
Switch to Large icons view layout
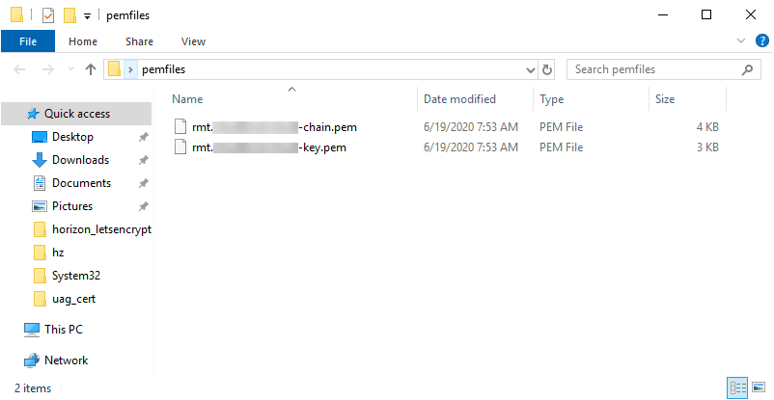point(759,387)
